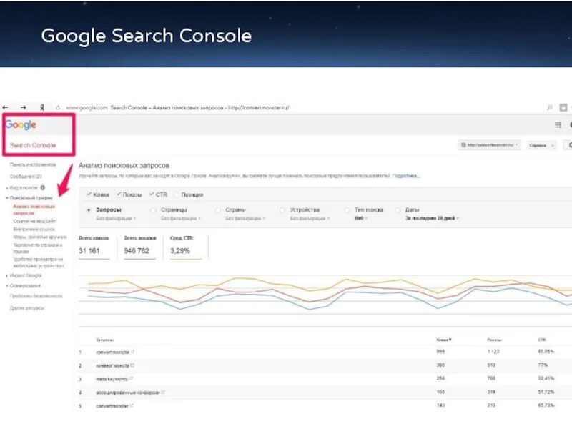
Task: Toggle the Показы checkbox
Action: pyautogui.click(x=119, y=194)
